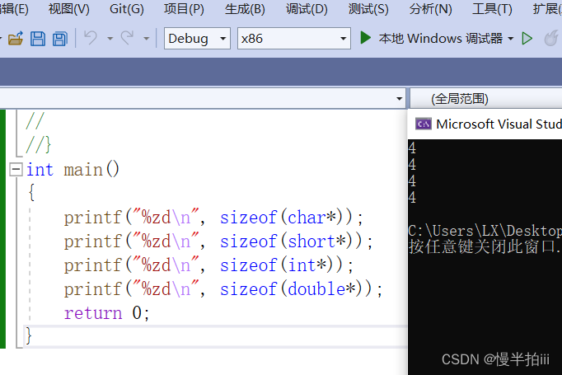
Task: Expand the Redo history dropdown arrow
Action: pyautogui.click(x=146, y=39)
